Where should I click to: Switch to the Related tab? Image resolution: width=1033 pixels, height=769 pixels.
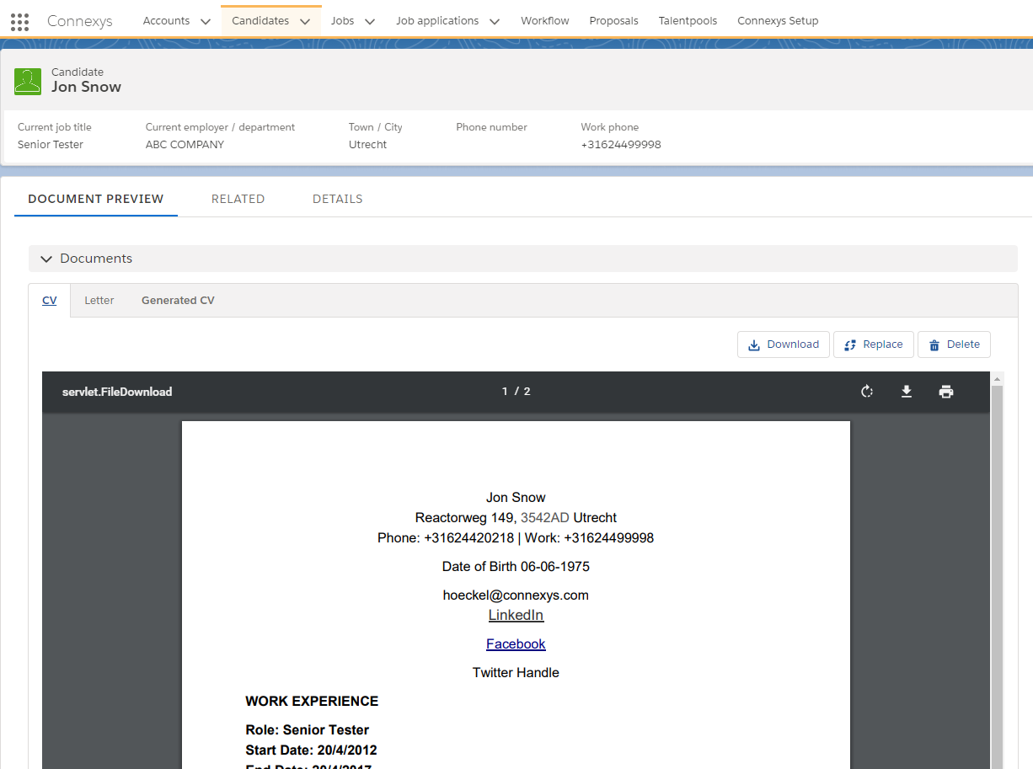(238, 200)
